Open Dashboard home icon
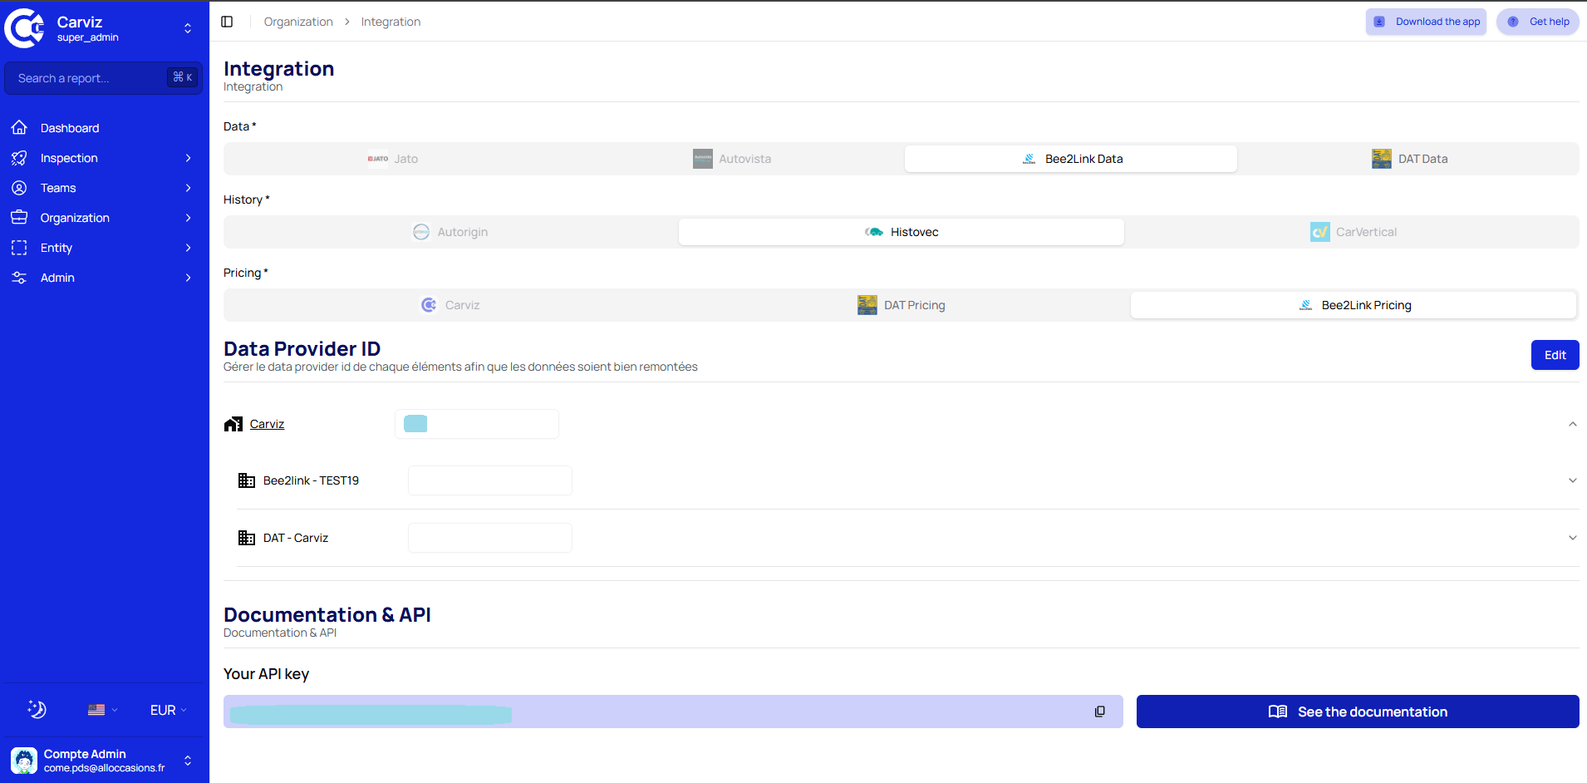Viewport: 1587px width, 783px height. pyautogui.click(x=19, y=128)
